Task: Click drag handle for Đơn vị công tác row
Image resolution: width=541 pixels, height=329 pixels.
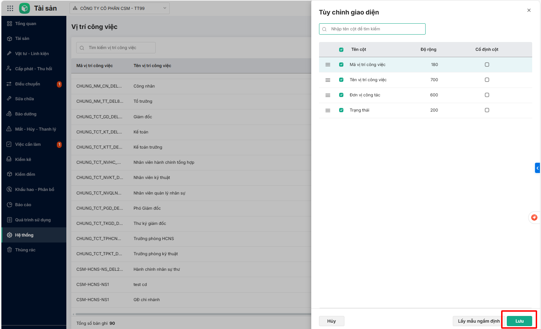Action: [x=328, y=95]
